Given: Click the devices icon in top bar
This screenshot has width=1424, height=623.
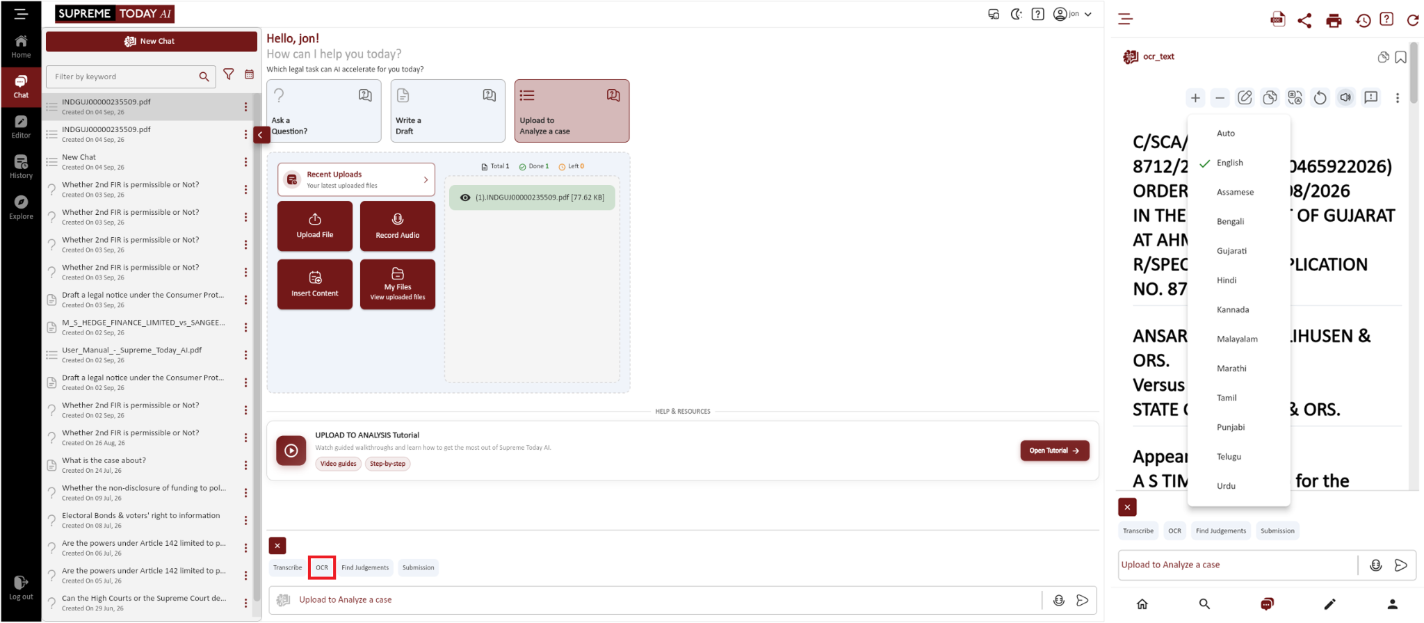Looking at the screenshot, I should click(994, 14).
